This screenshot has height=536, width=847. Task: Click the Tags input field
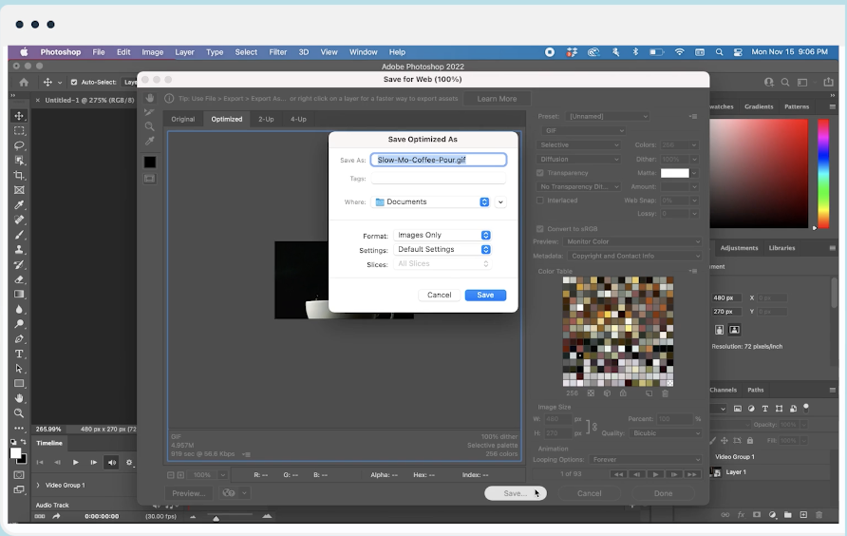coord(438,179)
